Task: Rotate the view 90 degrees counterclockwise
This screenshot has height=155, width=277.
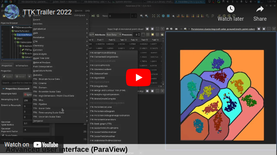Action: [212, 16]
